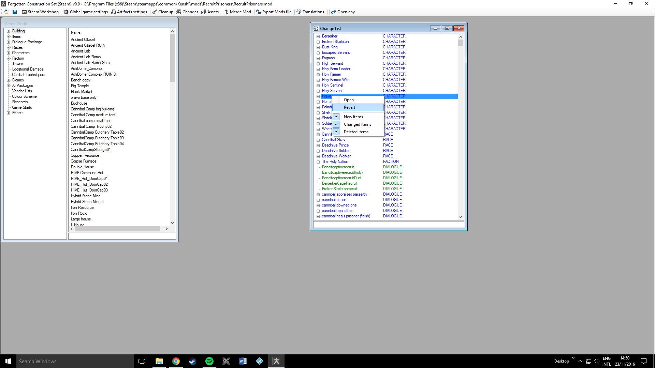Click the open mod folder icon

pos(6,12)
